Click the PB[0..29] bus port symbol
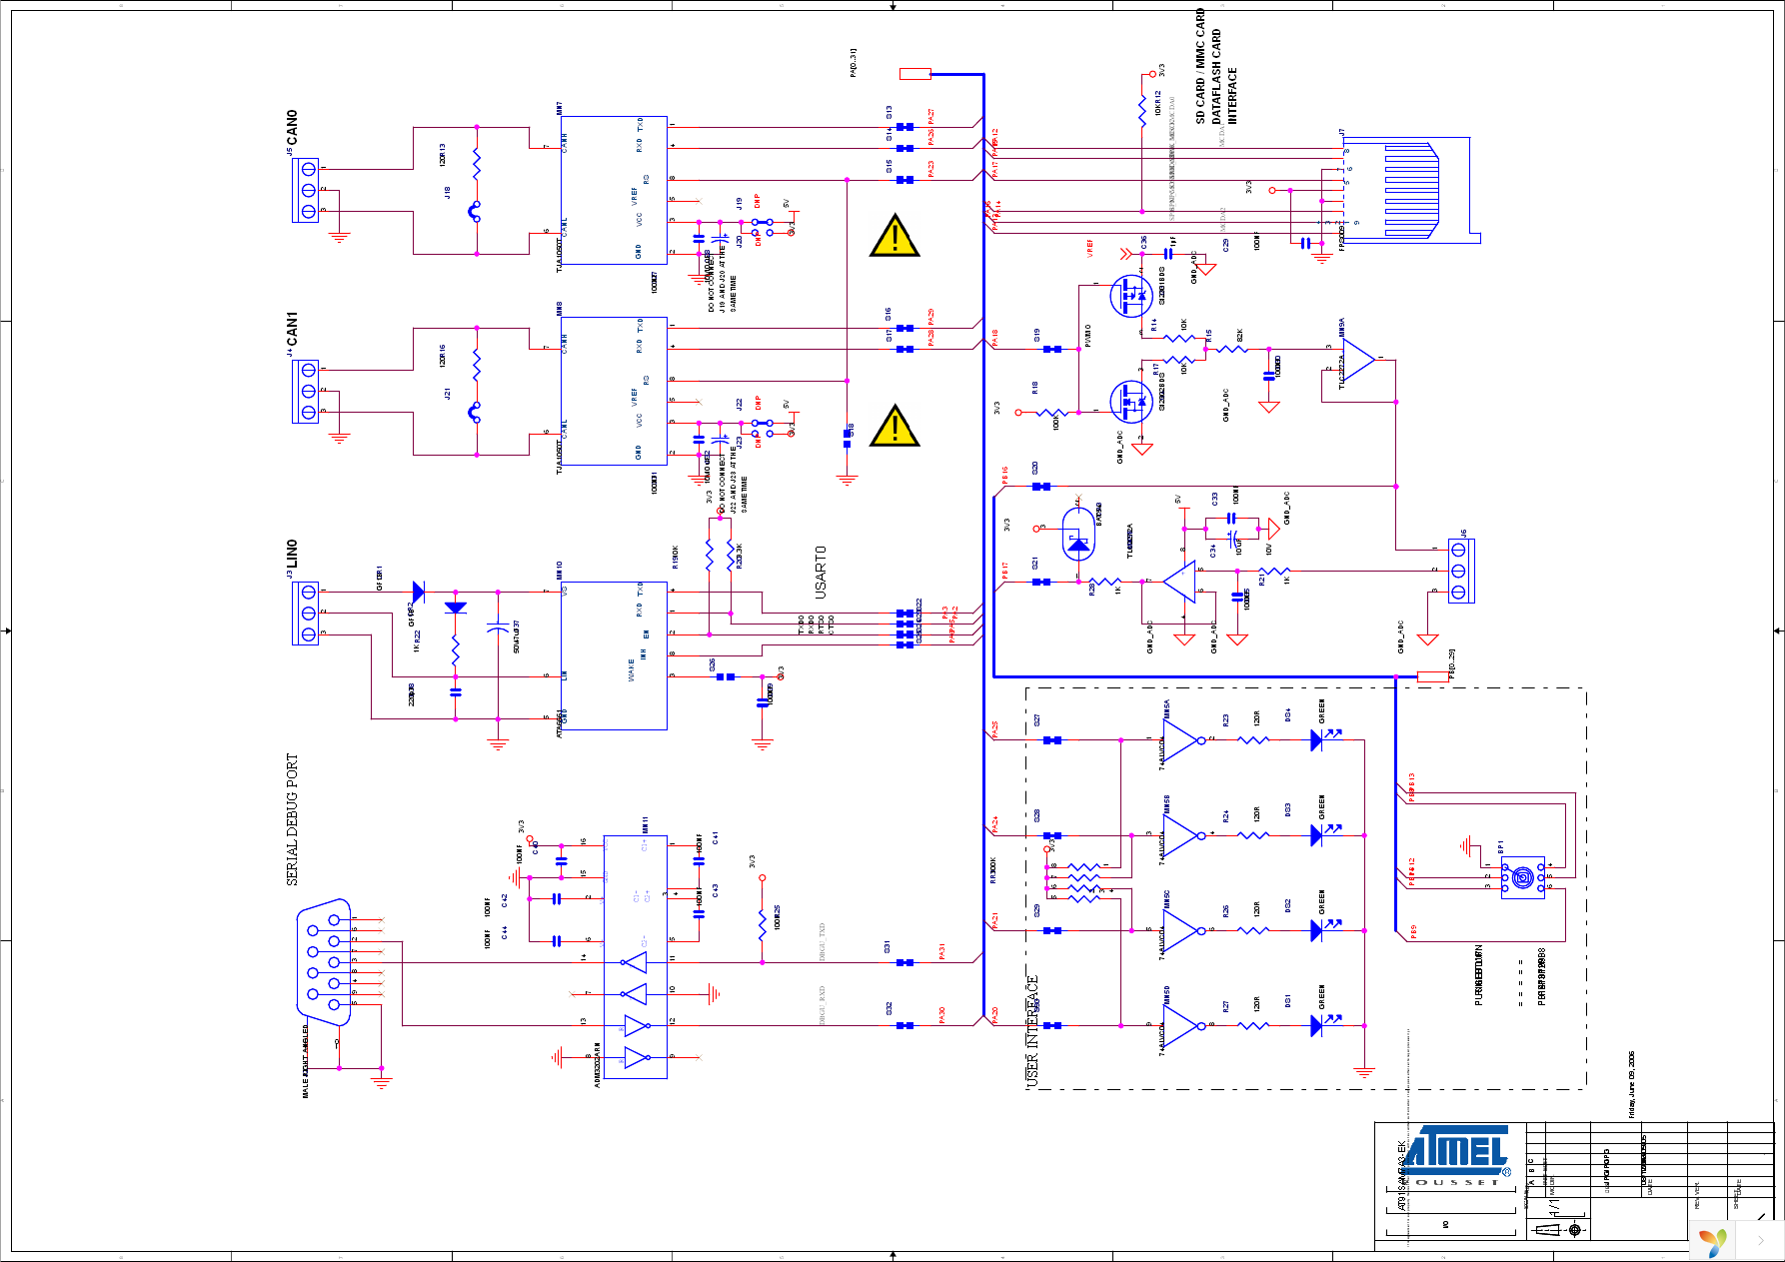The image size is (1785, 1262). (x=1433, y=676)
